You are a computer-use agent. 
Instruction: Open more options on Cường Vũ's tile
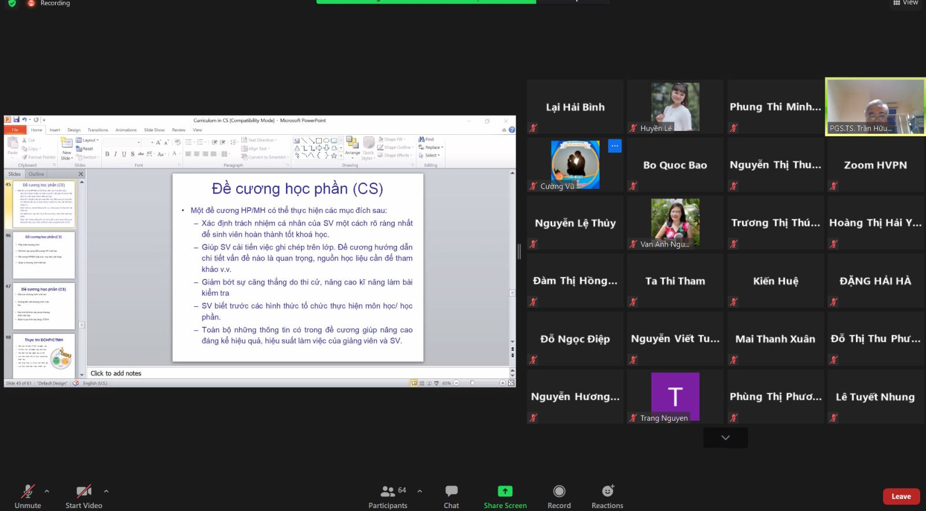[615, 146]
